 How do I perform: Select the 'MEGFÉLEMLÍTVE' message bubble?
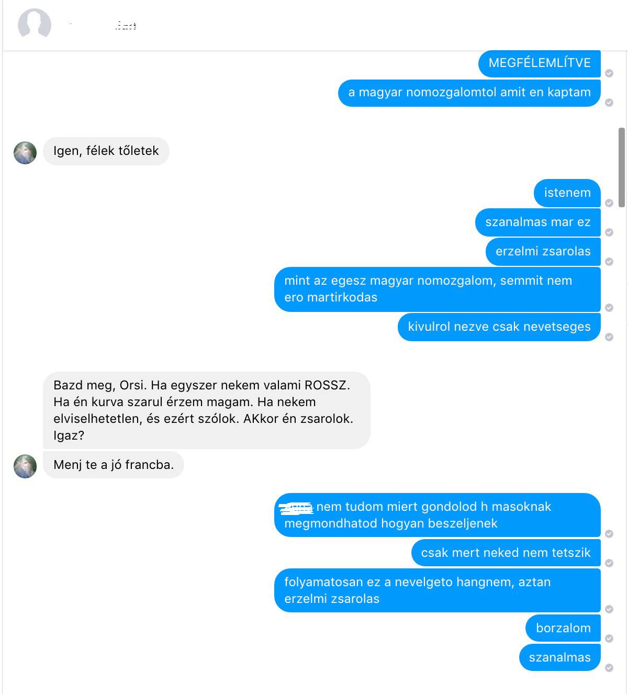(540, 63)
